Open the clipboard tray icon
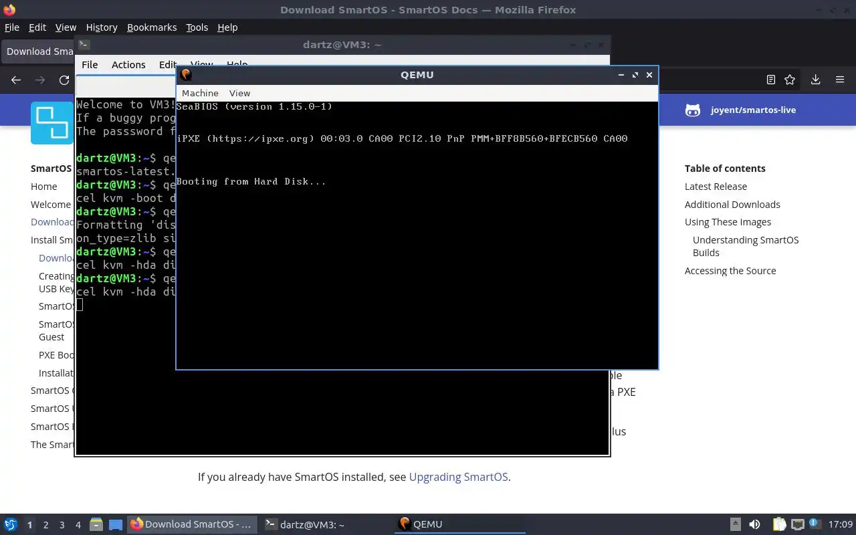Viewport: 856px width, 535px height. click(779, 524)
